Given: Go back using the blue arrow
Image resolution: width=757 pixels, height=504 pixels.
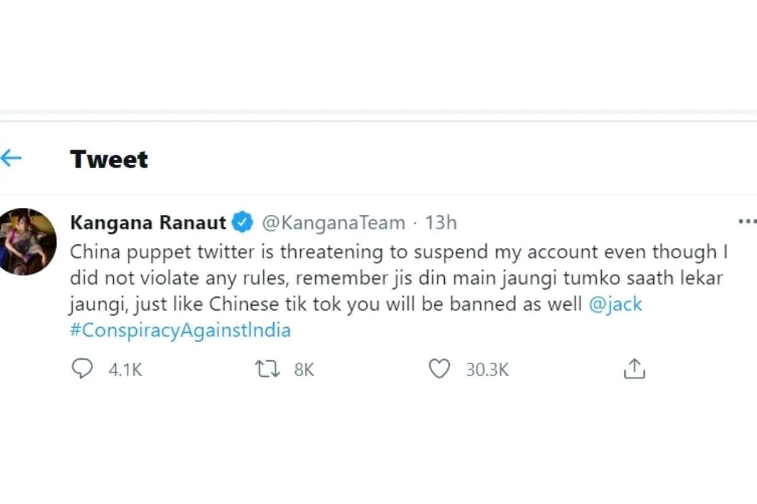Looking at the screenshot, I should [x=11, y=158].
